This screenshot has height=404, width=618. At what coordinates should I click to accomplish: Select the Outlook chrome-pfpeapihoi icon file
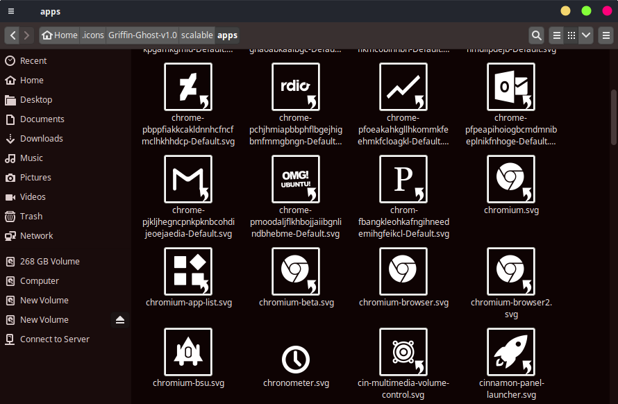coord(511,87)
